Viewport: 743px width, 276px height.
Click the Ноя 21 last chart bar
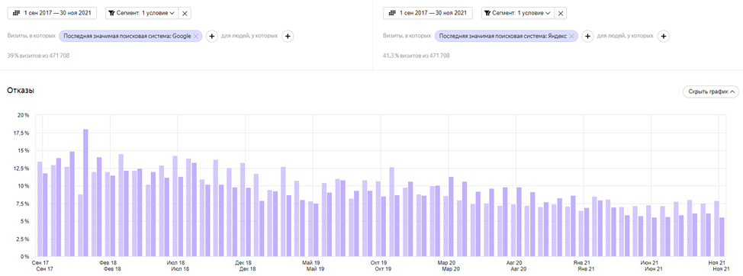click(x=722, y=236)
